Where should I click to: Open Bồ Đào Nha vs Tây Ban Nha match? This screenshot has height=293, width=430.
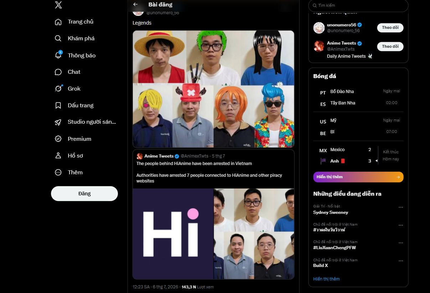[x=358, y=97]
